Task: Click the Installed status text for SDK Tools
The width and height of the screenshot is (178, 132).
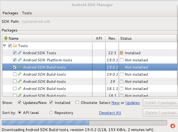Action: tap(133, 53)
